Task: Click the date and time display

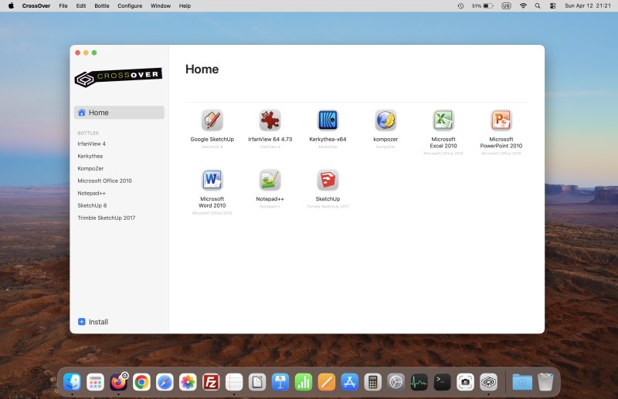Action: click(588, 6)
